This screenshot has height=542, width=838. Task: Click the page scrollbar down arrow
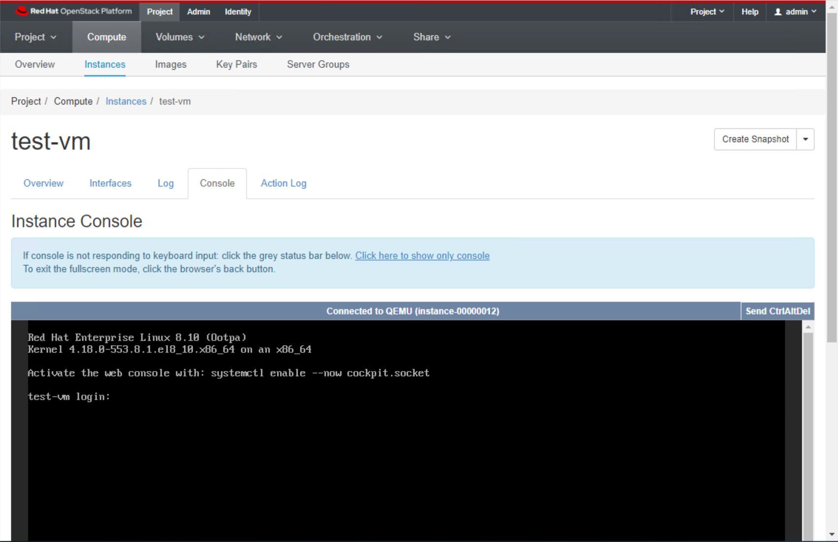[832, 534]
